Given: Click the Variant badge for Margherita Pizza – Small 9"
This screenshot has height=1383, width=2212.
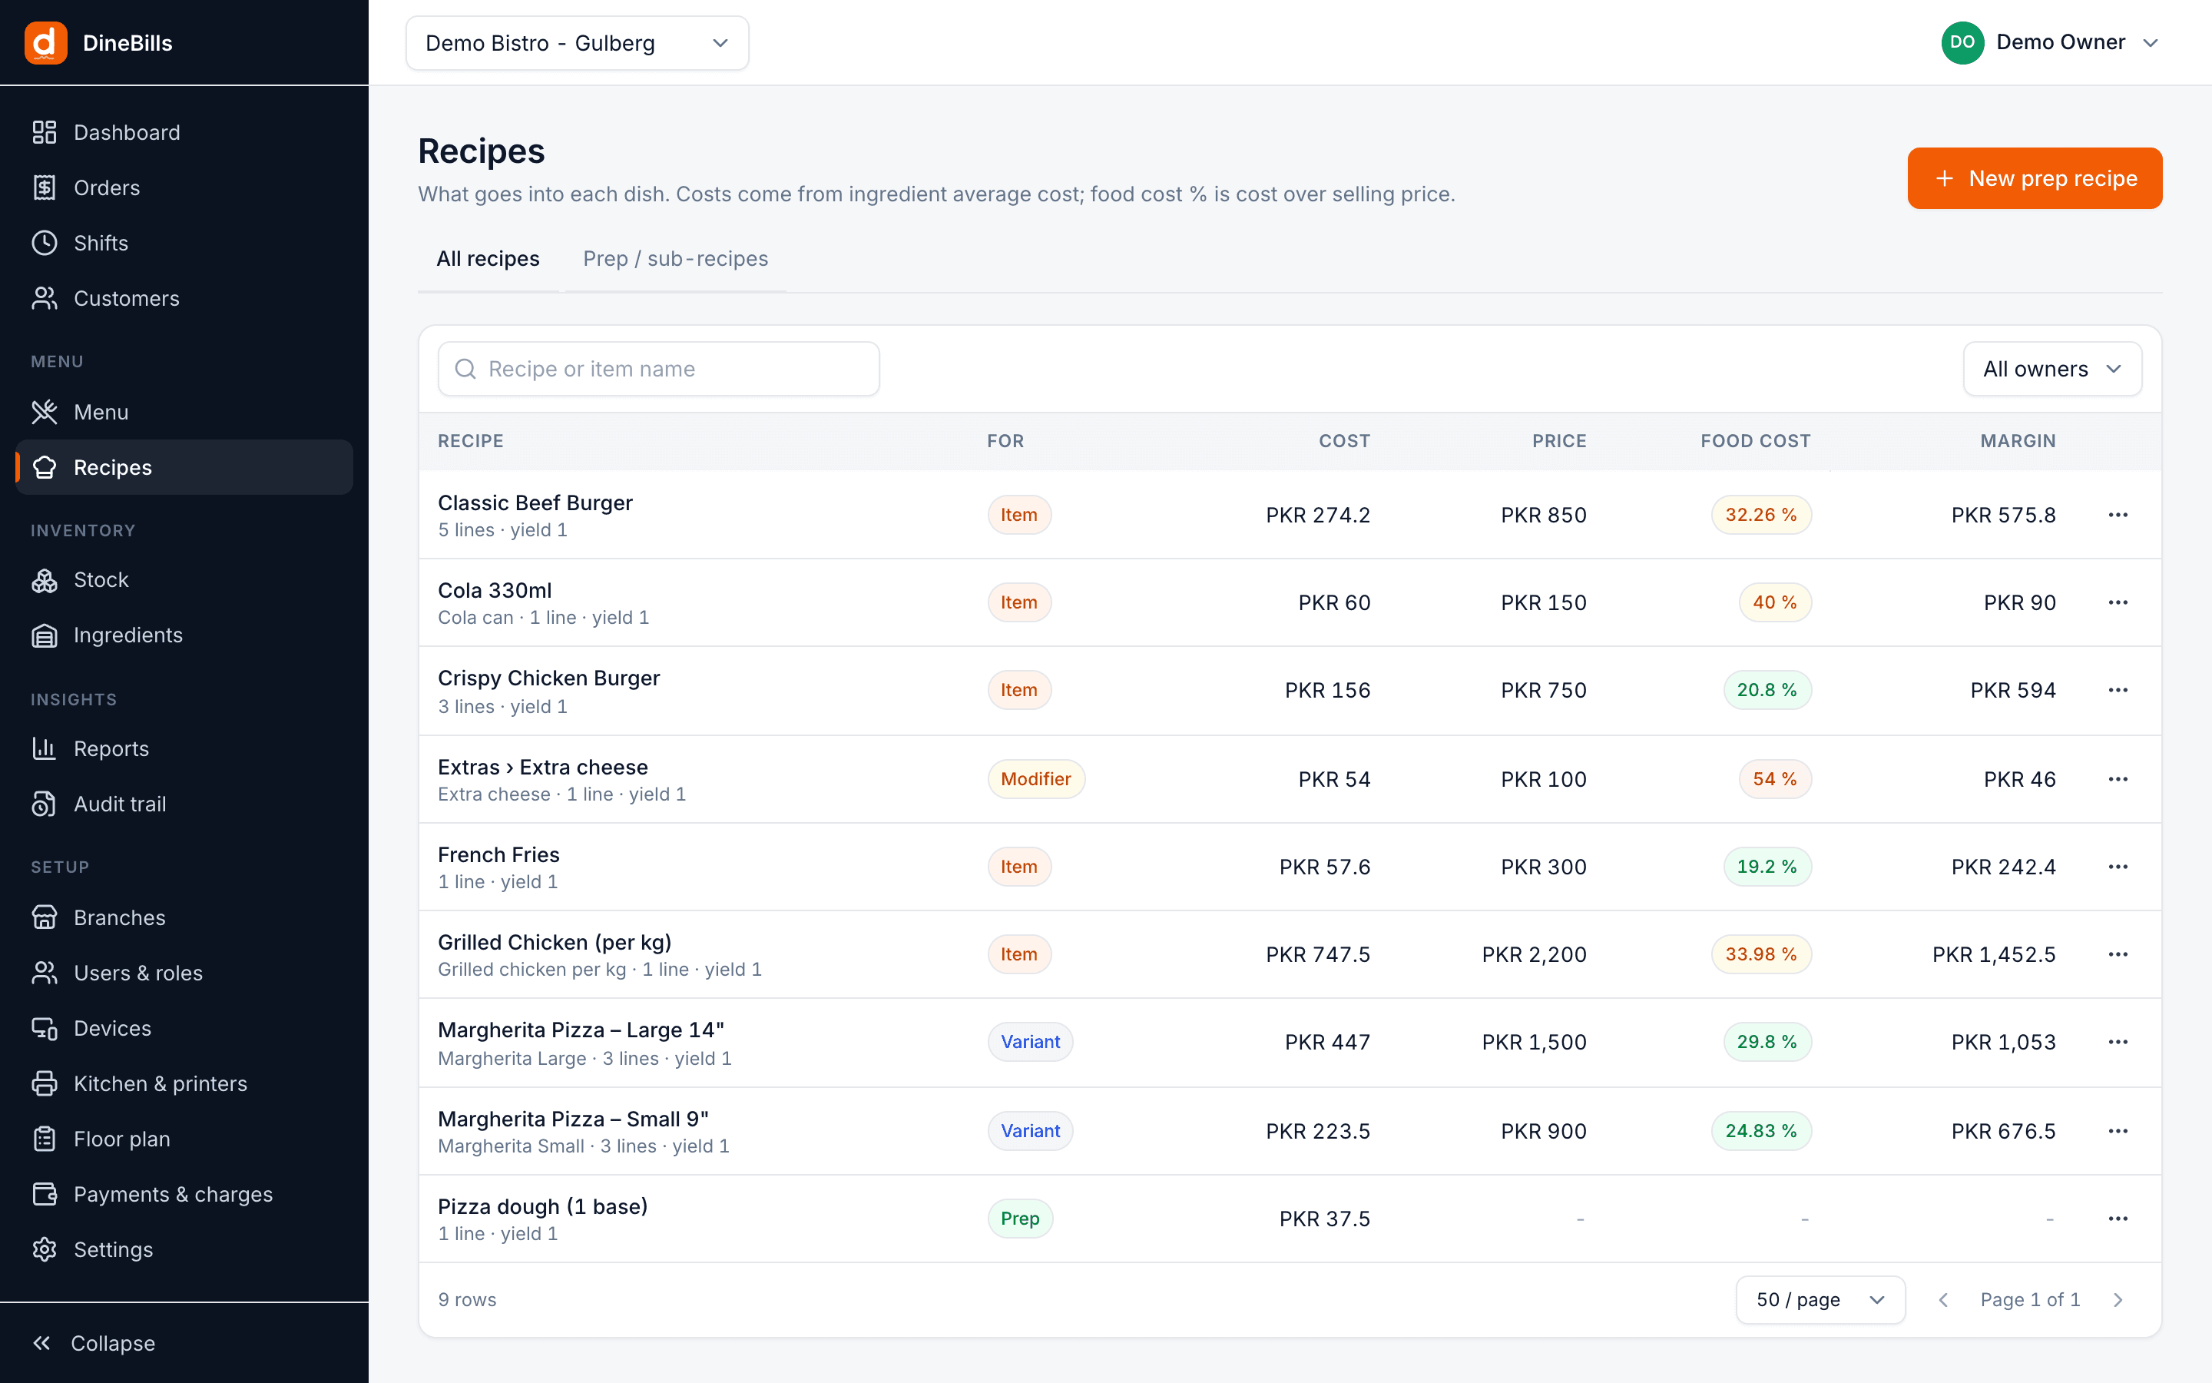Looking at the screenshot, I should click(1030, 1130).
